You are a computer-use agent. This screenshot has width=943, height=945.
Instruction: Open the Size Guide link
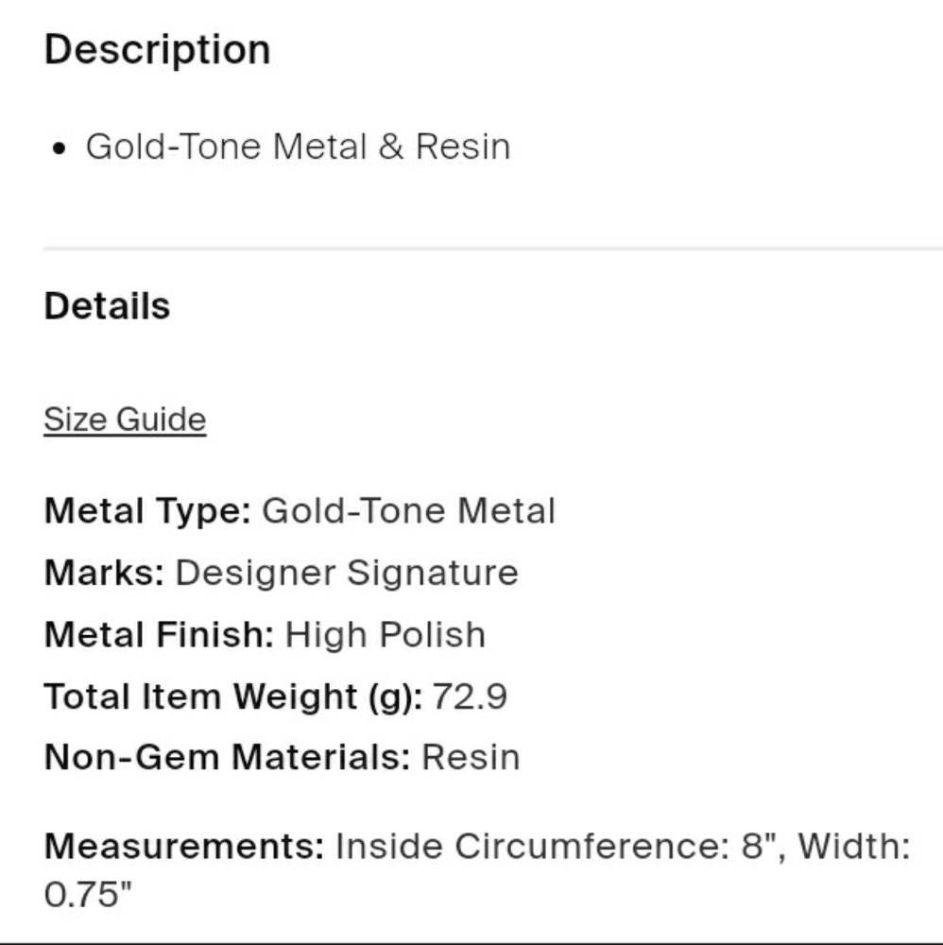125,420
